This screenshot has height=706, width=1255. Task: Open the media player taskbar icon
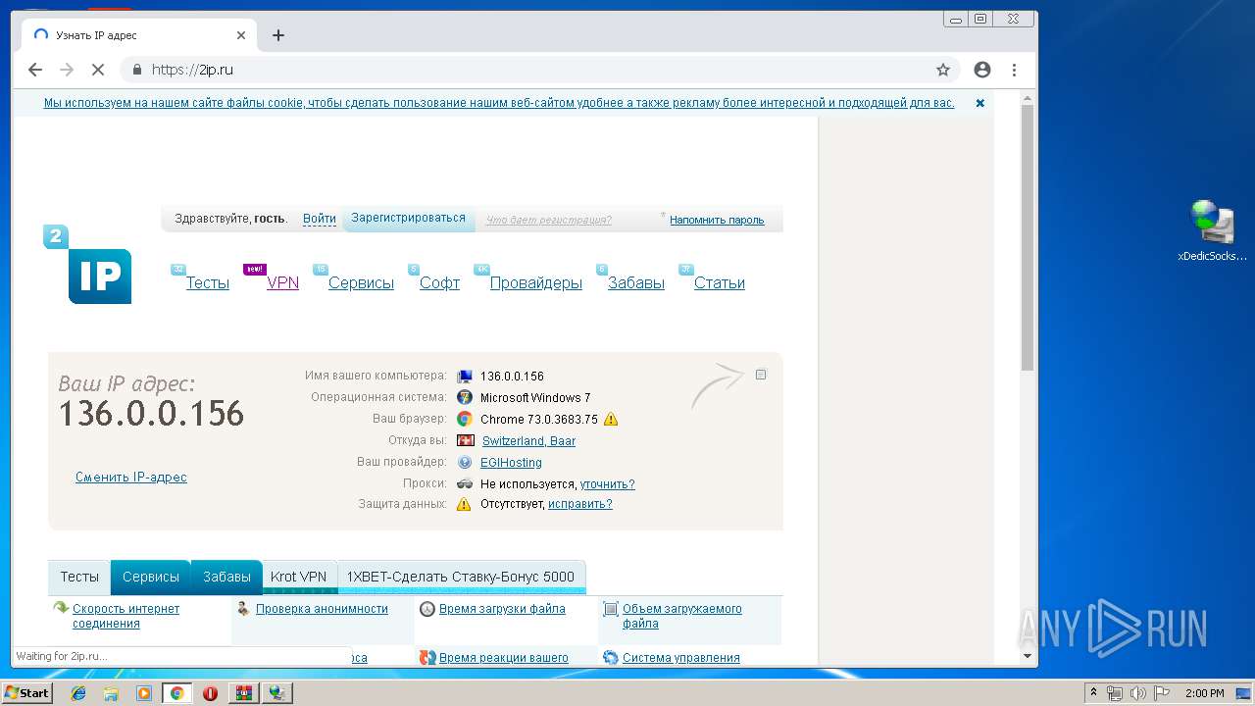[143, 693]
